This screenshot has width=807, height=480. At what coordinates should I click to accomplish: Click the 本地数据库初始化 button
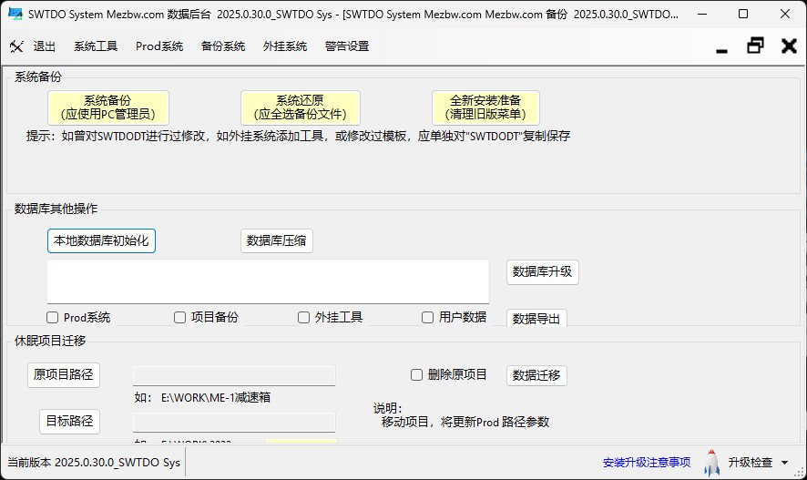tap(101, 240)
